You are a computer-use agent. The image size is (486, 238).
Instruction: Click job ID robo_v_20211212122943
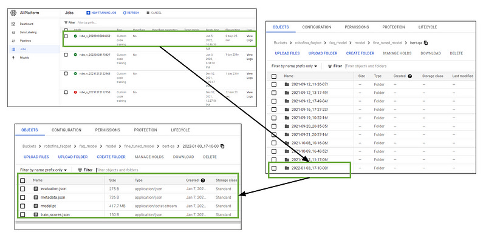point(95,73)
